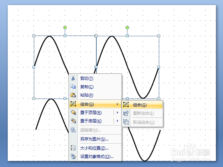The width and height of the screenshot is (223, 167).
Task: Click the Copy documents icon
Action: (x=73, y=87)
